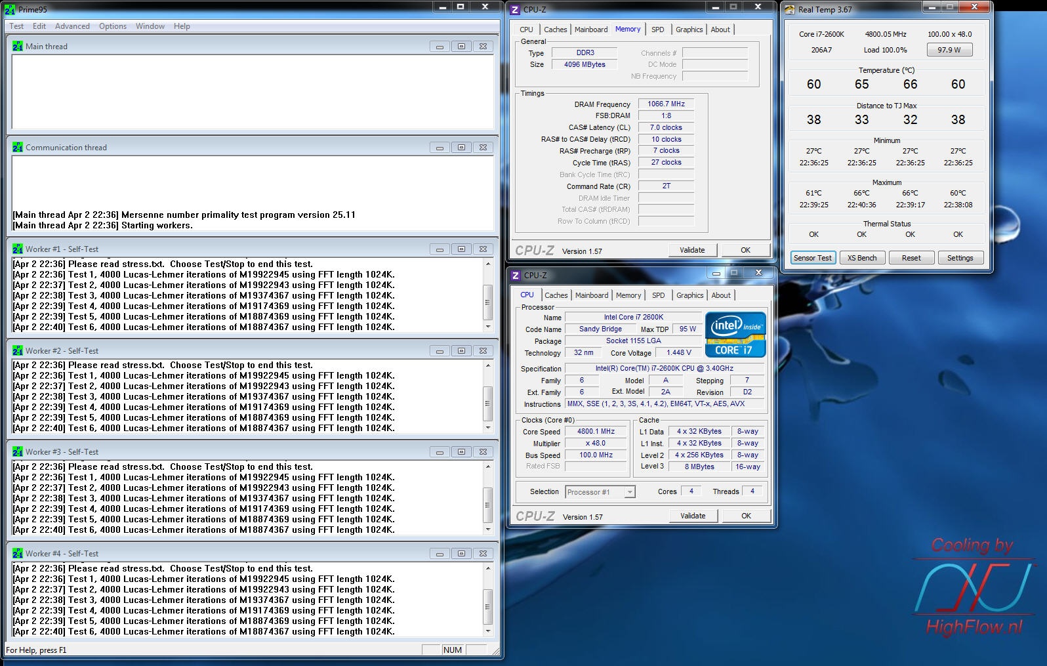Click the Worker #1 window icon

18,249
